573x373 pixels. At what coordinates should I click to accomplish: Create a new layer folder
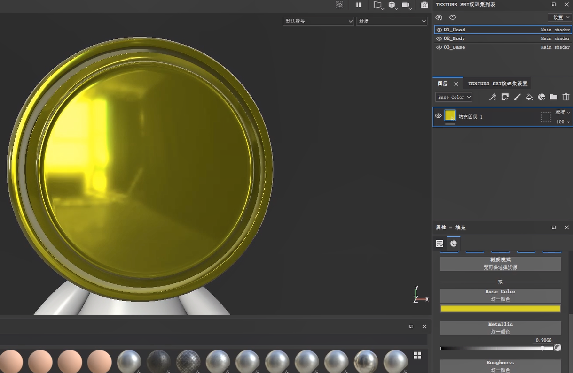(x=554, y=97)
